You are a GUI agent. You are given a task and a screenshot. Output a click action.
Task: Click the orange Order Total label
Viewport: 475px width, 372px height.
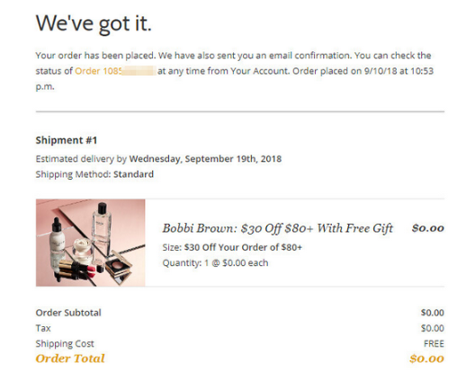[70, 359]
